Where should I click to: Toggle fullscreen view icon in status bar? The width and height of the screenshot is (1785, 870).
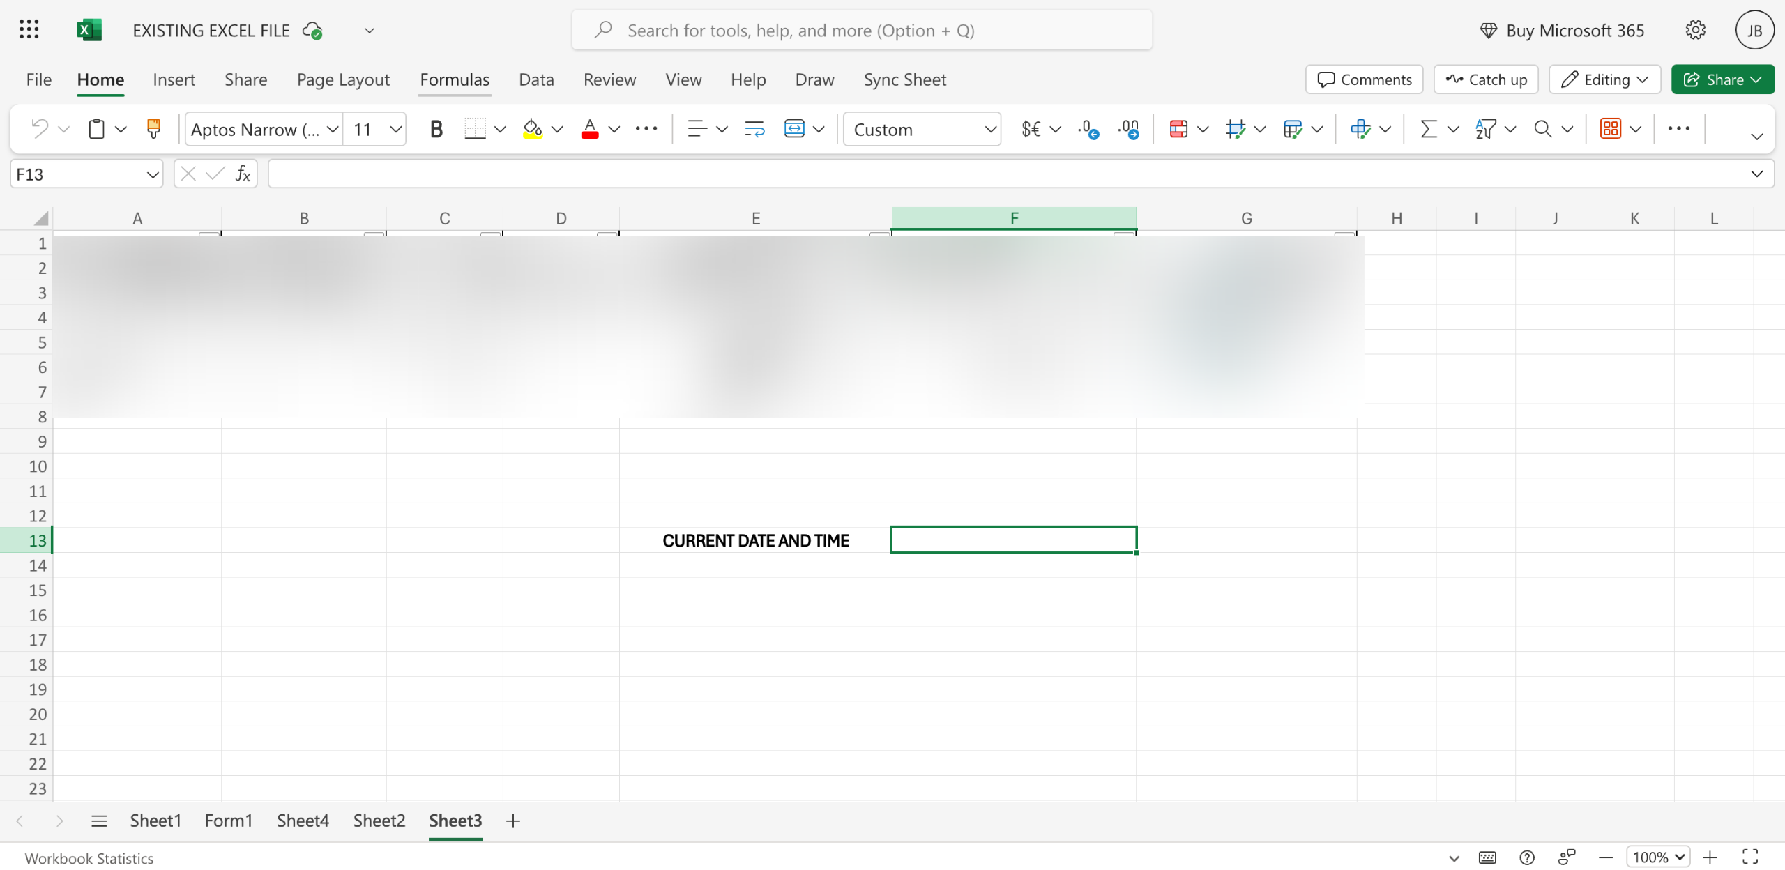[1750, 857]
